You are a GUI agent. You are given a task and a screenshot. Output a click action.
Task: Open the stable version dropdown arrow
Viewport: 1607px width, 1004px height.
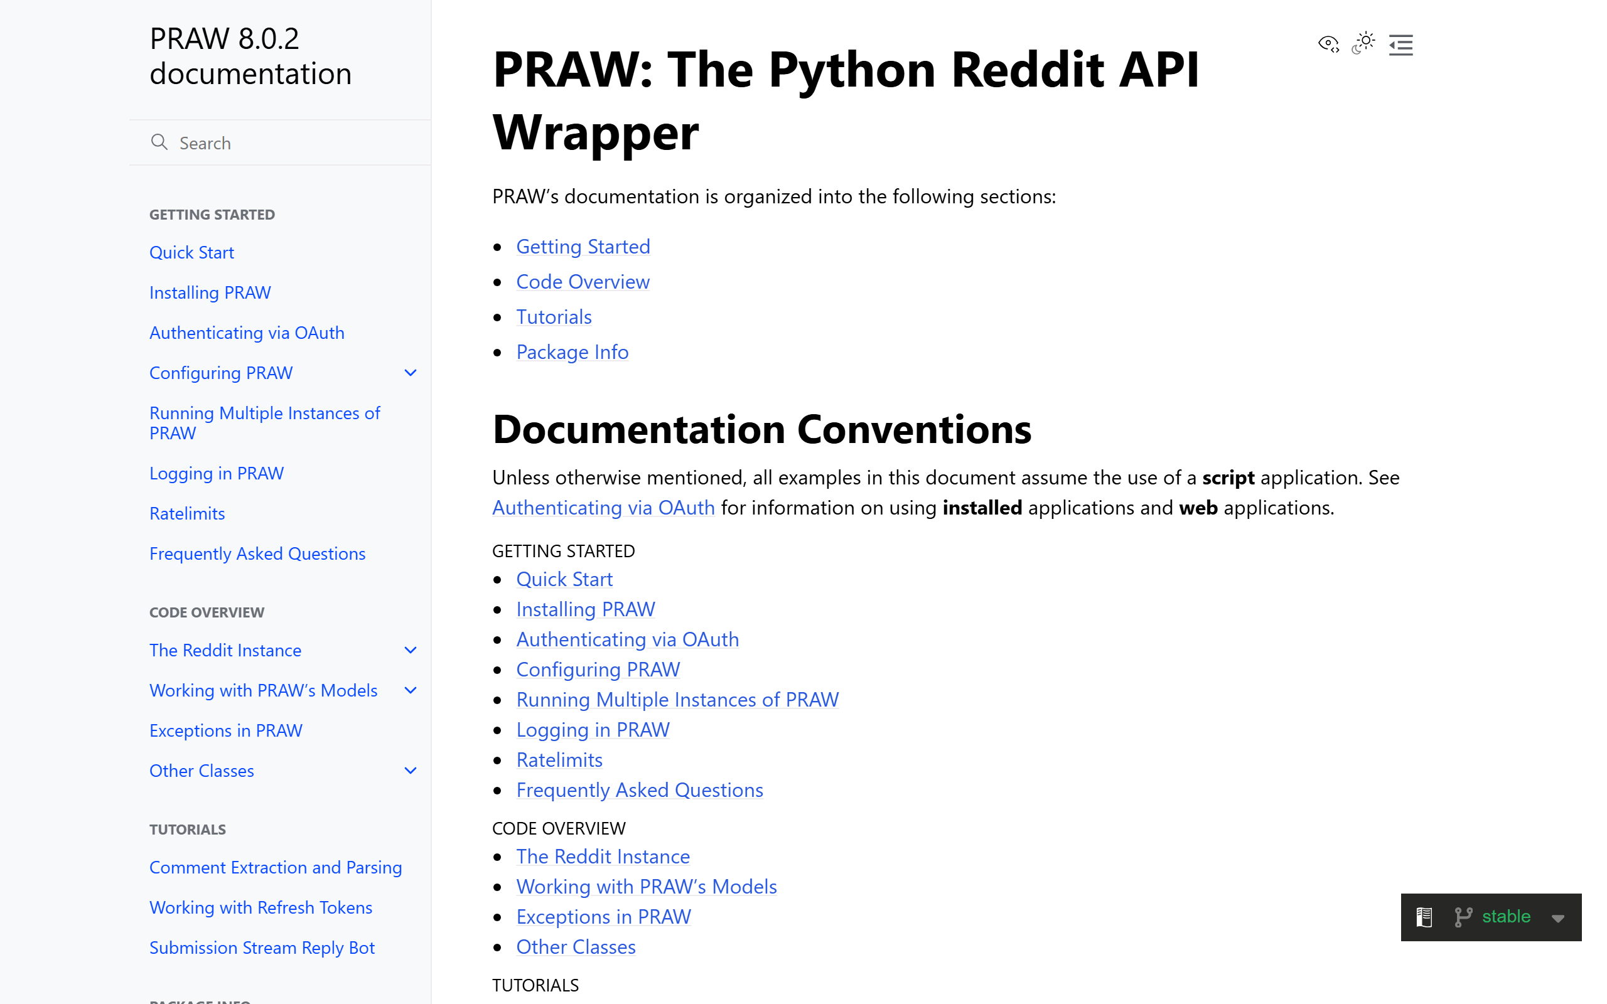[x=1558, y=918]
